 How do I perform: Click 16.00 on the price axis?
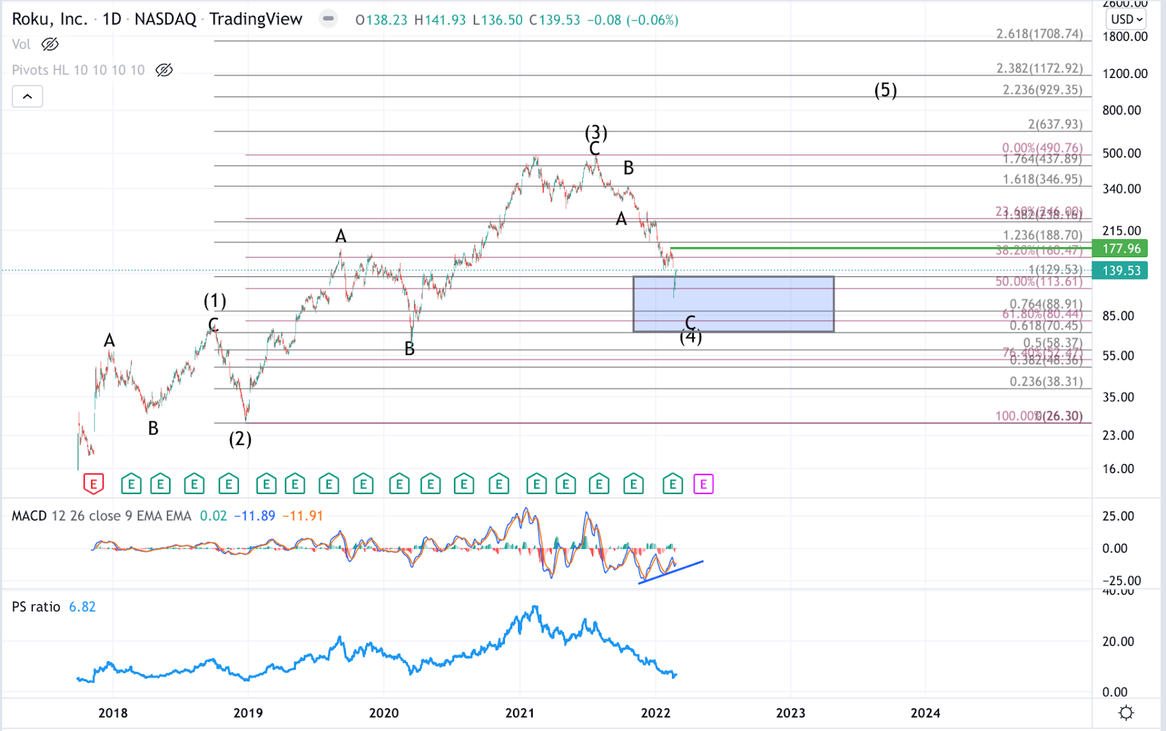click(1118, 469)
